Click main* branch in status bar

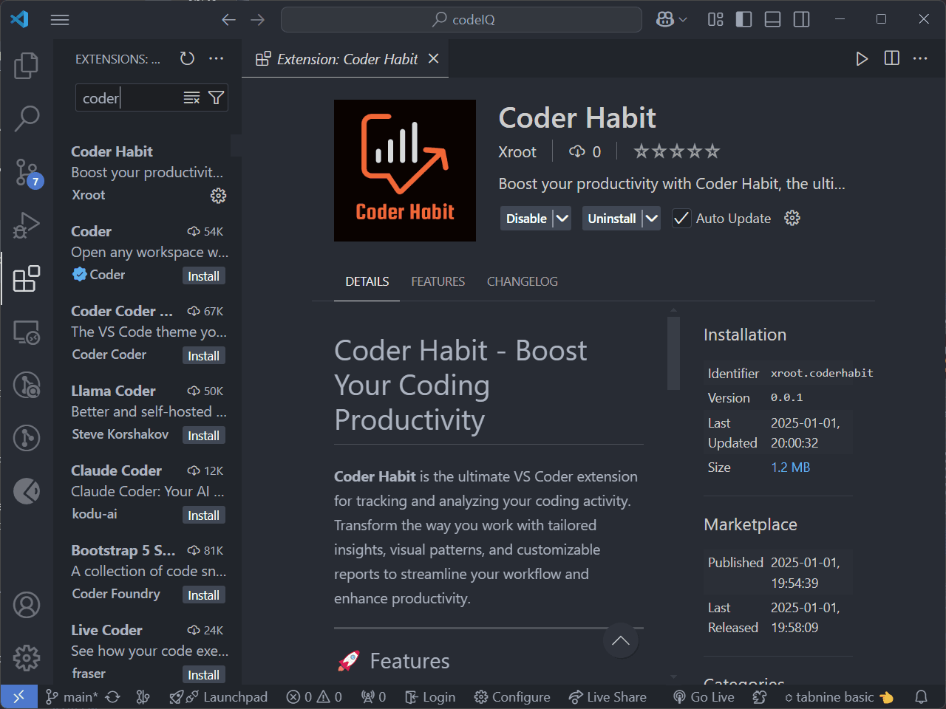coord(72,696)
